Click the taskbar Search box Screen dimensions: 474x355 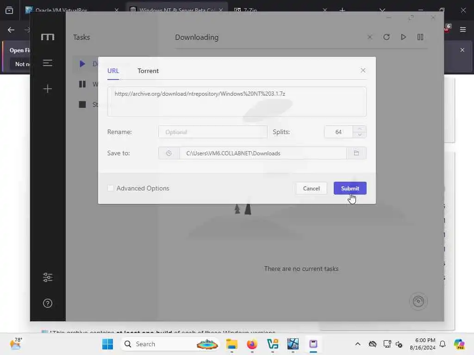point(170,344)
